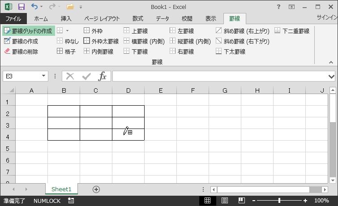338x206 pixels.
Task: Open the ファイル tab
Action: click(13, 18)
